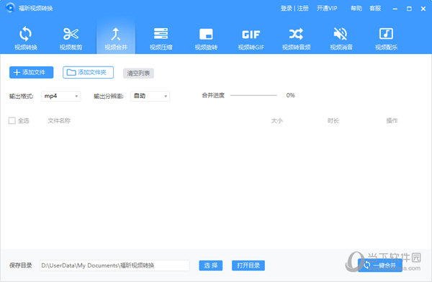Minimize the application window
The width and height of the screenshot is (432, 282).
tap(395, 9)
